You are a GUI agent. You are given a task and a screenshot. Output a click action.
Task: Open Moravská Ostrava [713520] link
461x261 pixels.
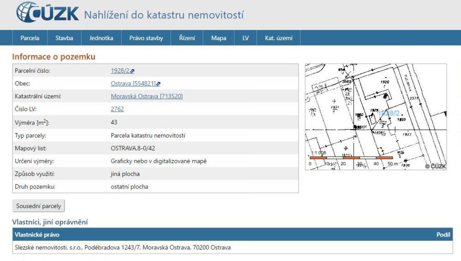point(147,96)
